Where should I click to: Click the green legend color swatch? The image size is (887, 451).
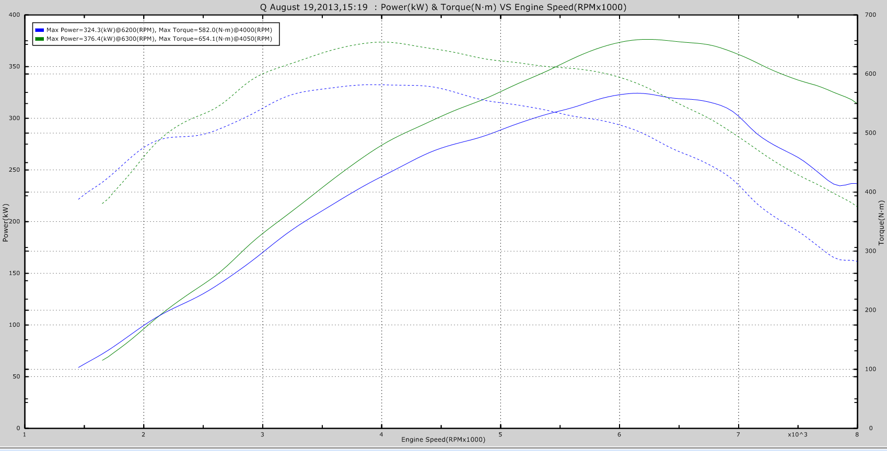click(40, 39)
